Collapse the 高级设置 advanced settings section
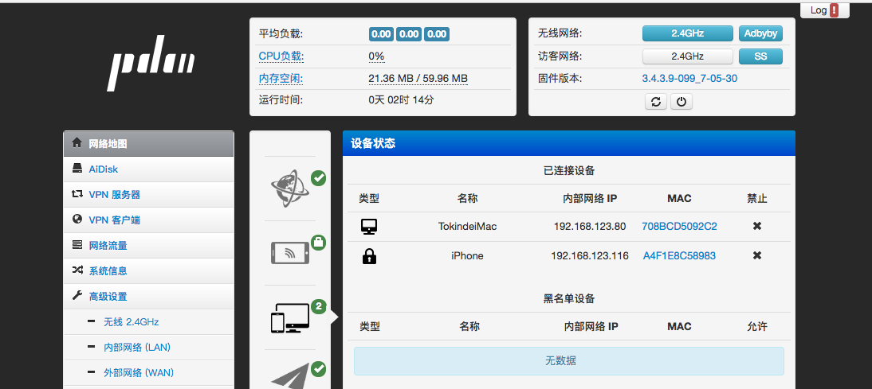 (108, 296)
